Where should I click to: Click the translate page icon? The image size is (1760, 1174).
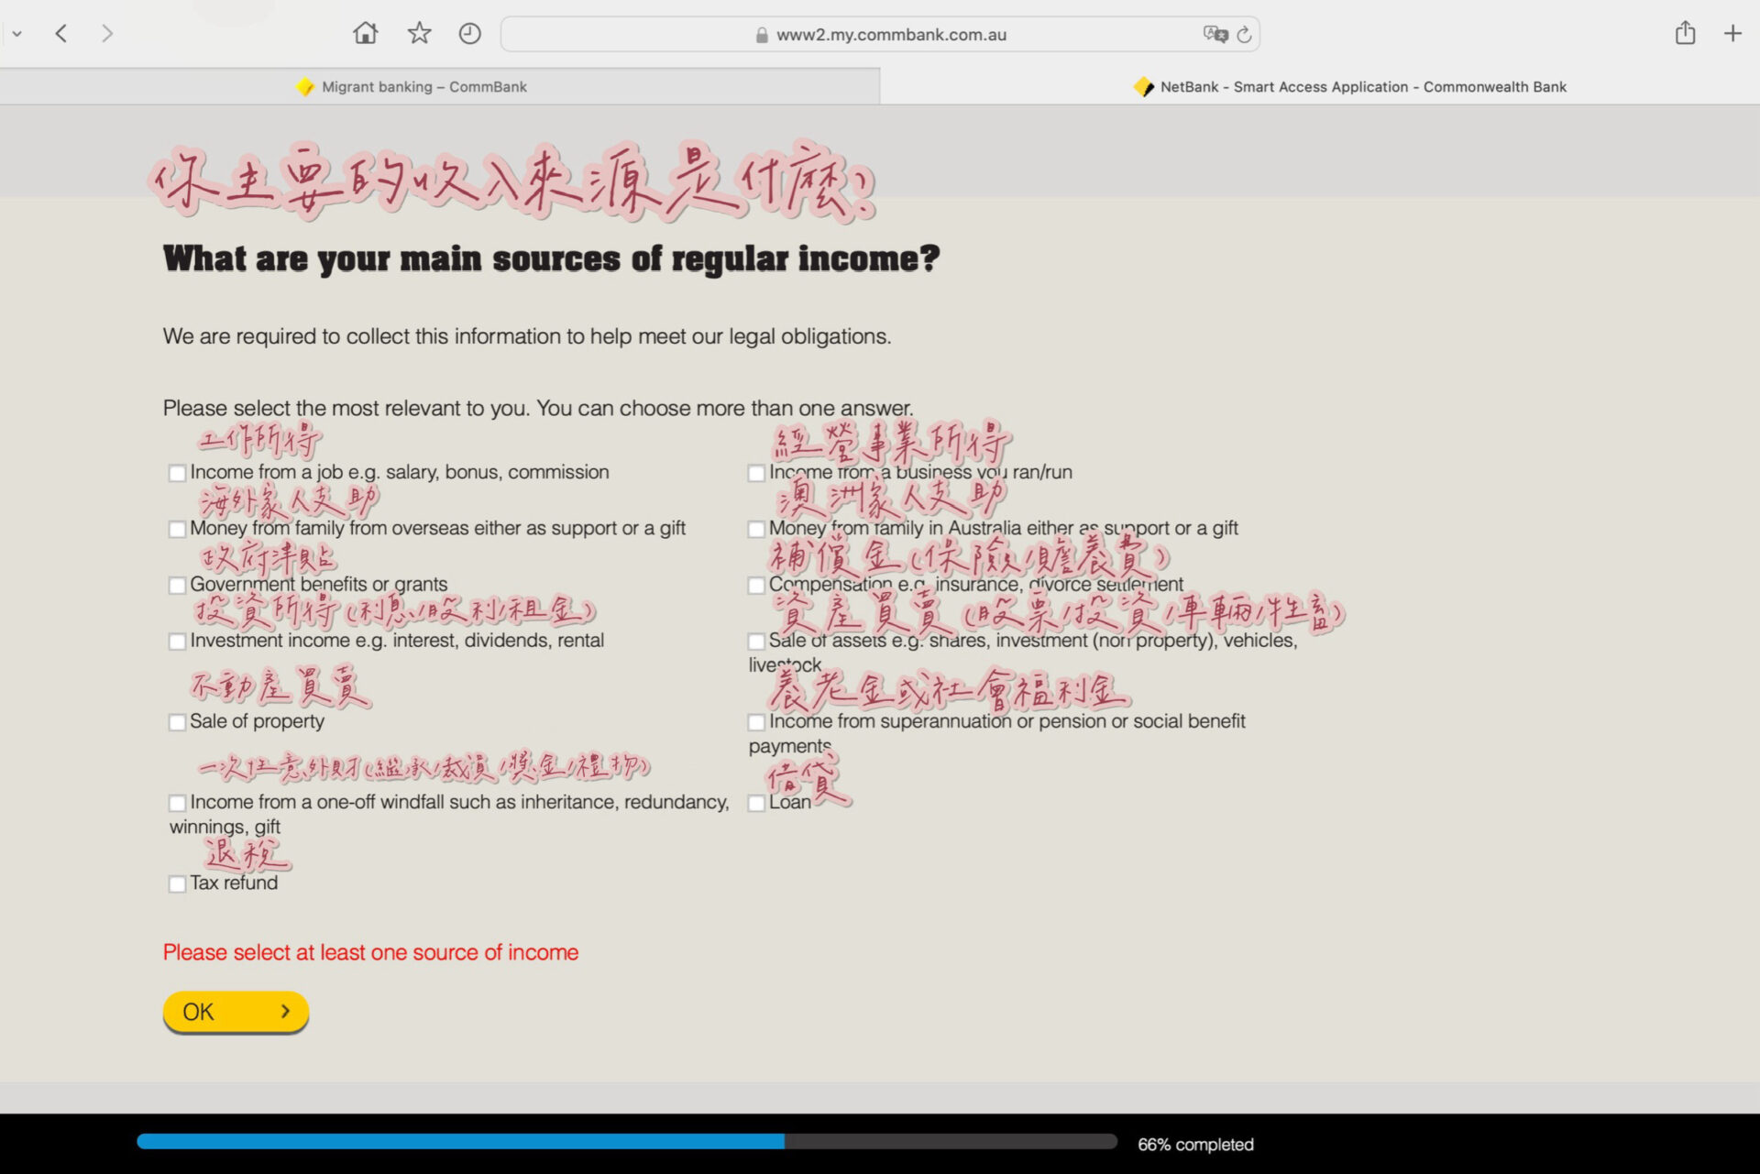pyautogui.click(x=1215, y=34)
